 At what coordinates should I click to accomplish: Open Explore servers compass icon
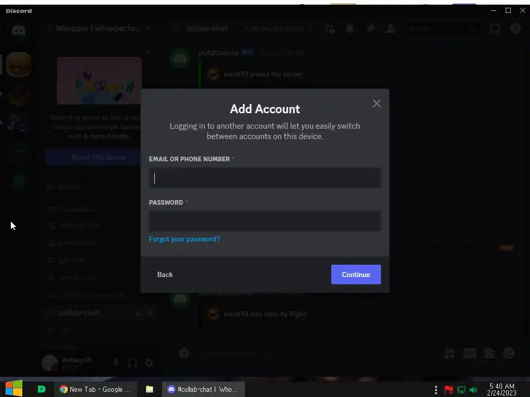point(19,181)
